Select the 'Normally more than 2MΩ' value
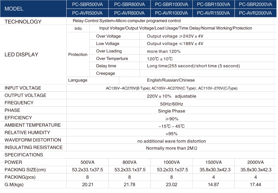This screenshot has width=278, height=193. click(171, 148)
